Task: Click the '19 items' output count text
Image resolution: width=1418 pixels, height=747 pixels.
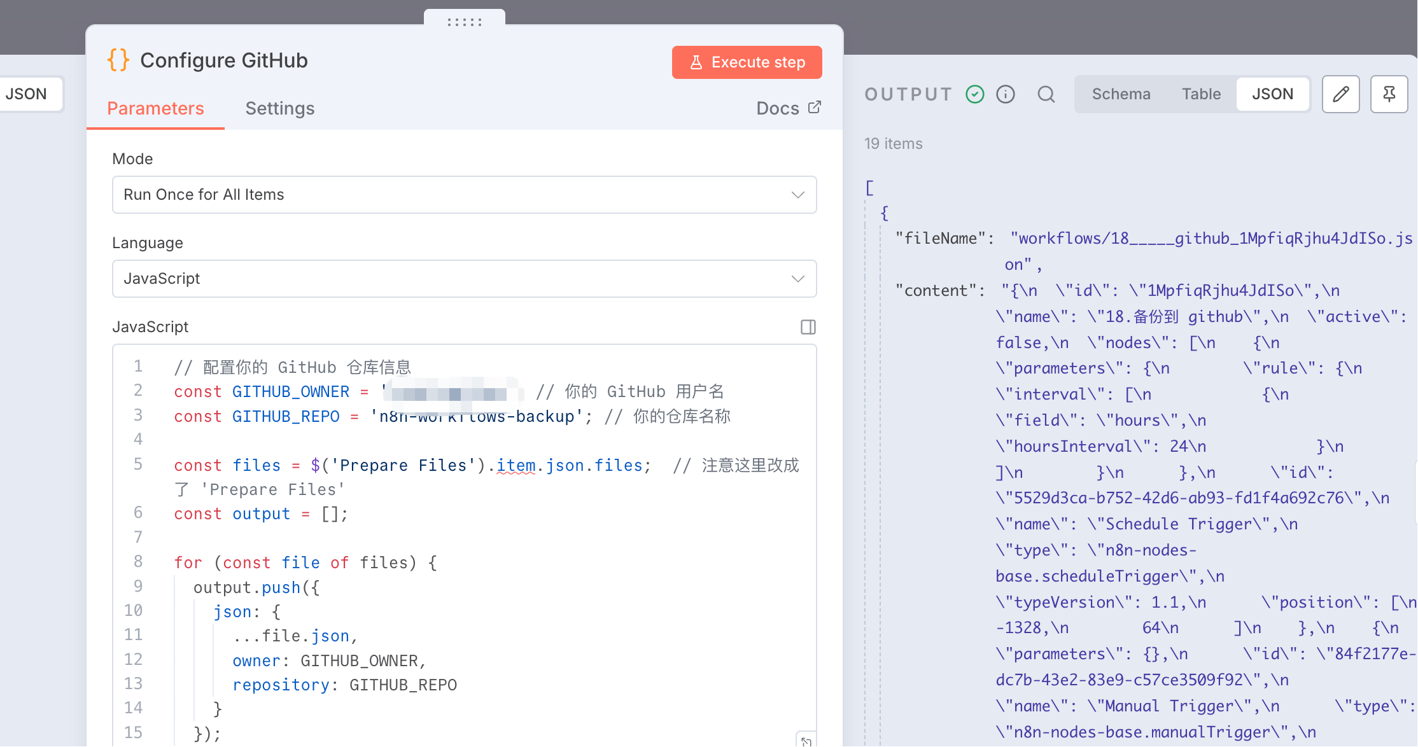Action: pos(894,144)
